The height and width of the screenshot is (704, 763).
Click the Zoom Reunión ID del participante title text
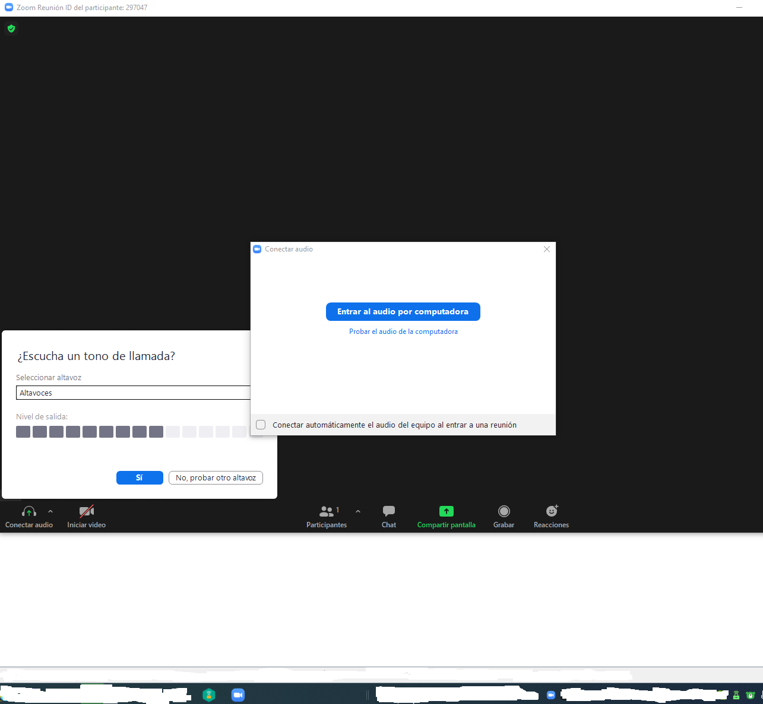[x=82, y=8]
